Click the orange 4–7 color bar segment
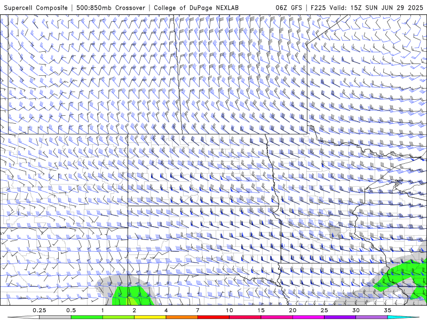This screenshot has height=320, width=427. coord(181,317)
